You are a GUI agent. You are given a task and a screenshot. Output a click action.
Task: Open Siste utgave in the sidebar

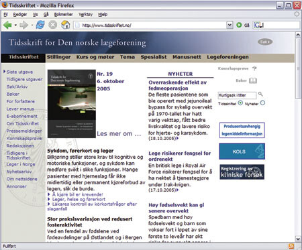pos(19,72)
